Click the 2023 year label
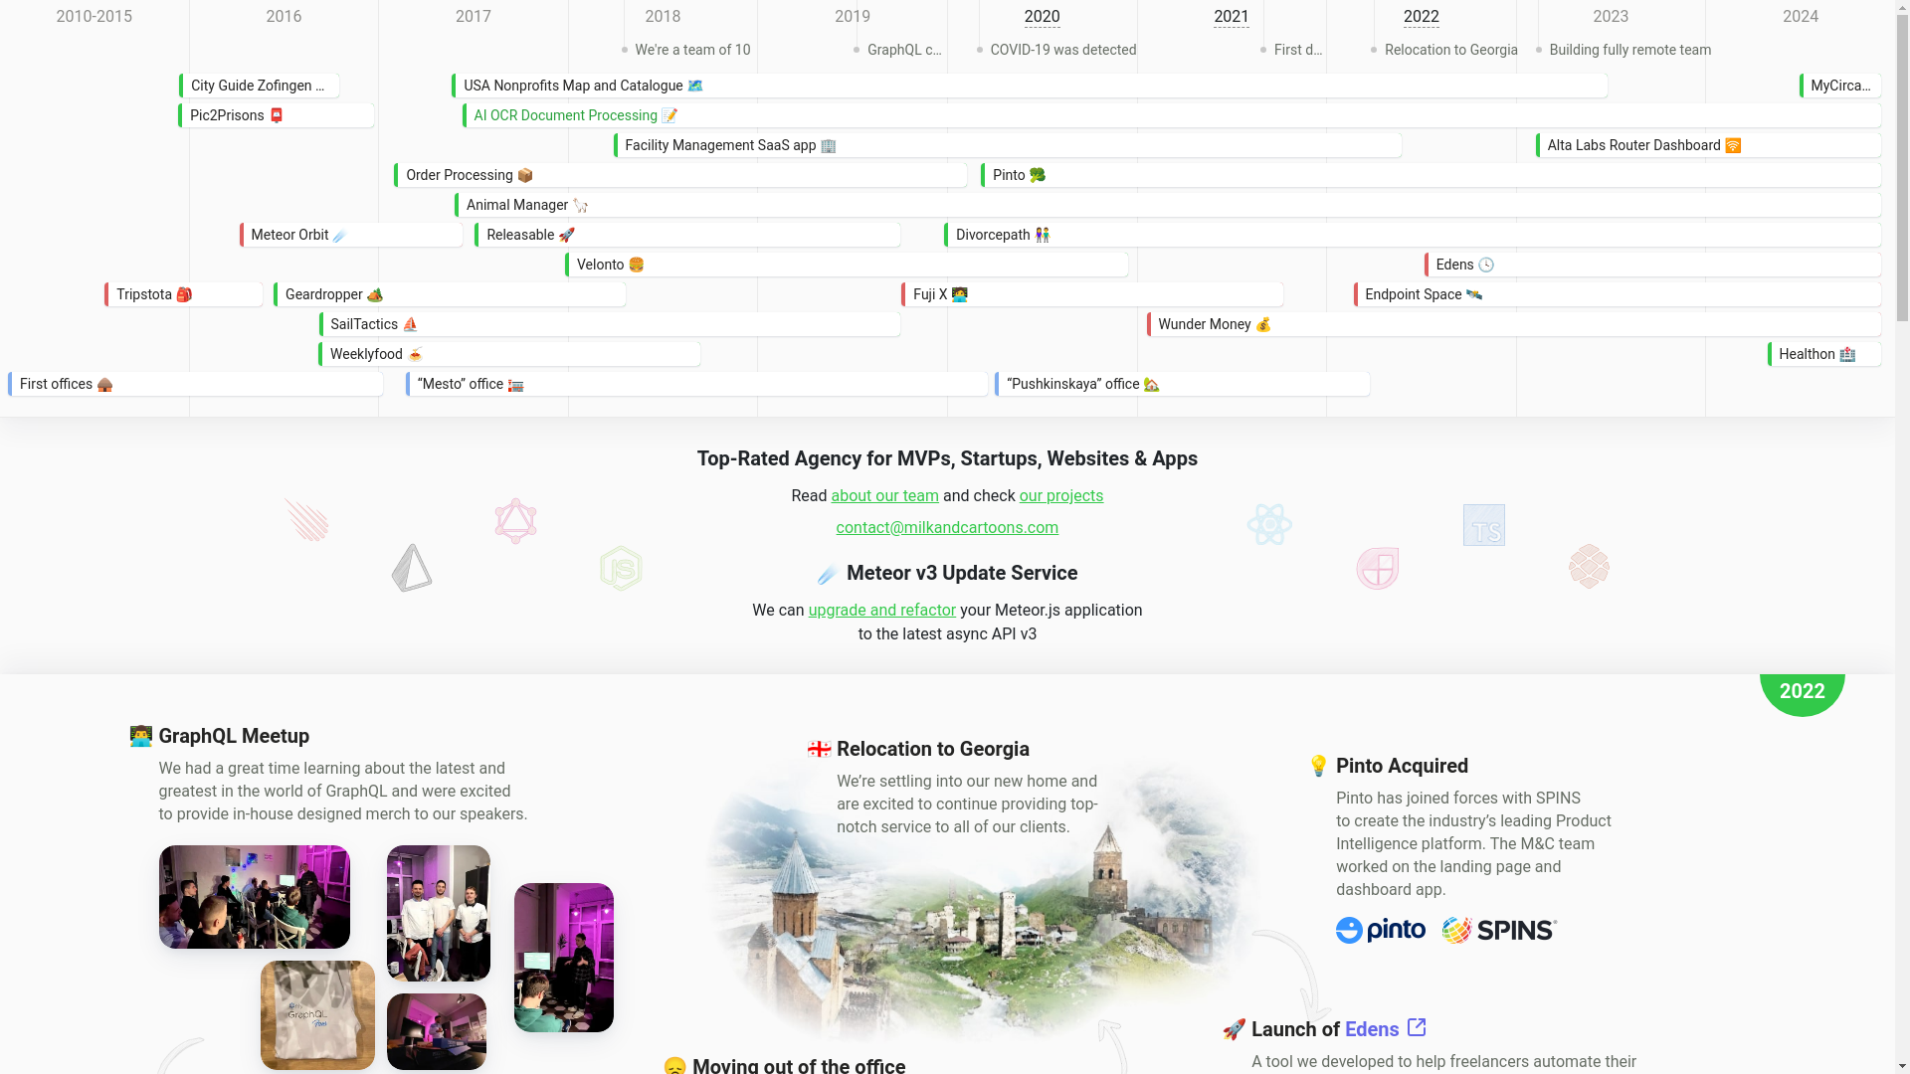Image resolution: width=1910 pixels, height=1074 pixels. 1611,17
